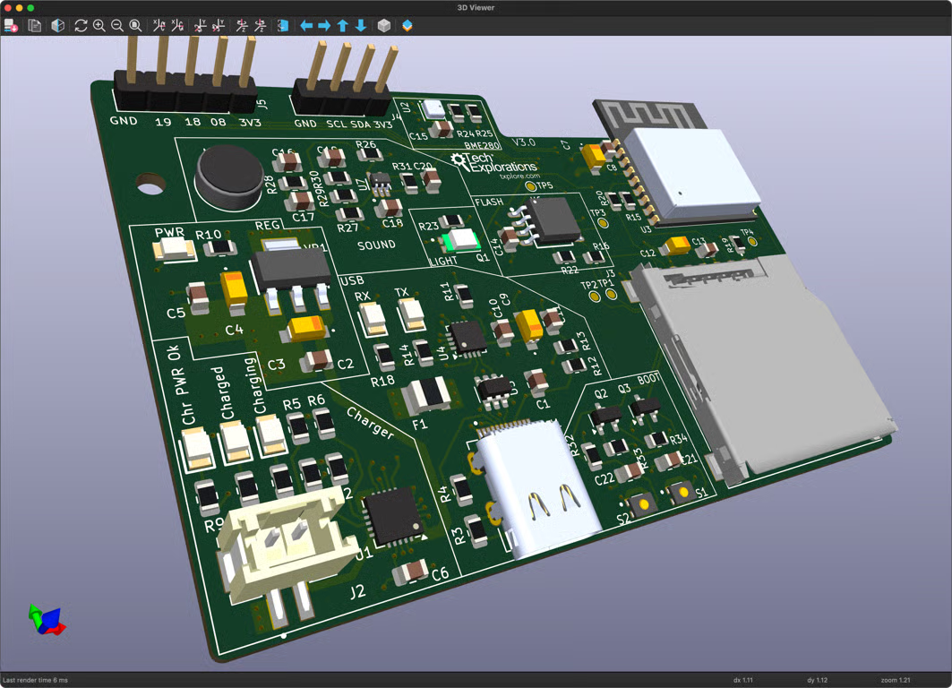Redraw the 3D view
This screenshot has width=952, height=688.
81,25
